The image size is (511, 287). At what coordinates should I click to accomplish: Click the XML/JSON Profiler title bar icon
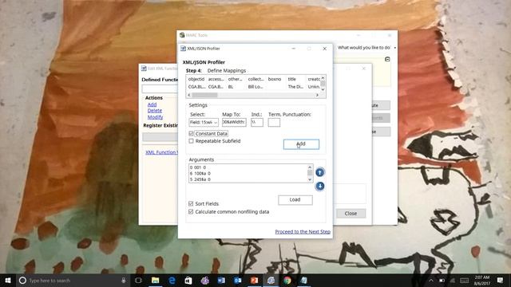(183, 49)
